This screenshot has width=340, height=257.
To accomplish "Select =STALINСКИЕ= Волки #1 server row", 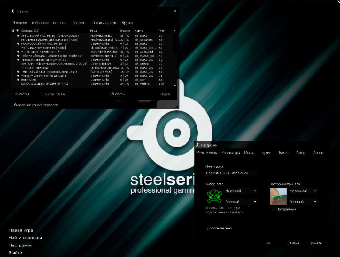I will pos(92,48).
